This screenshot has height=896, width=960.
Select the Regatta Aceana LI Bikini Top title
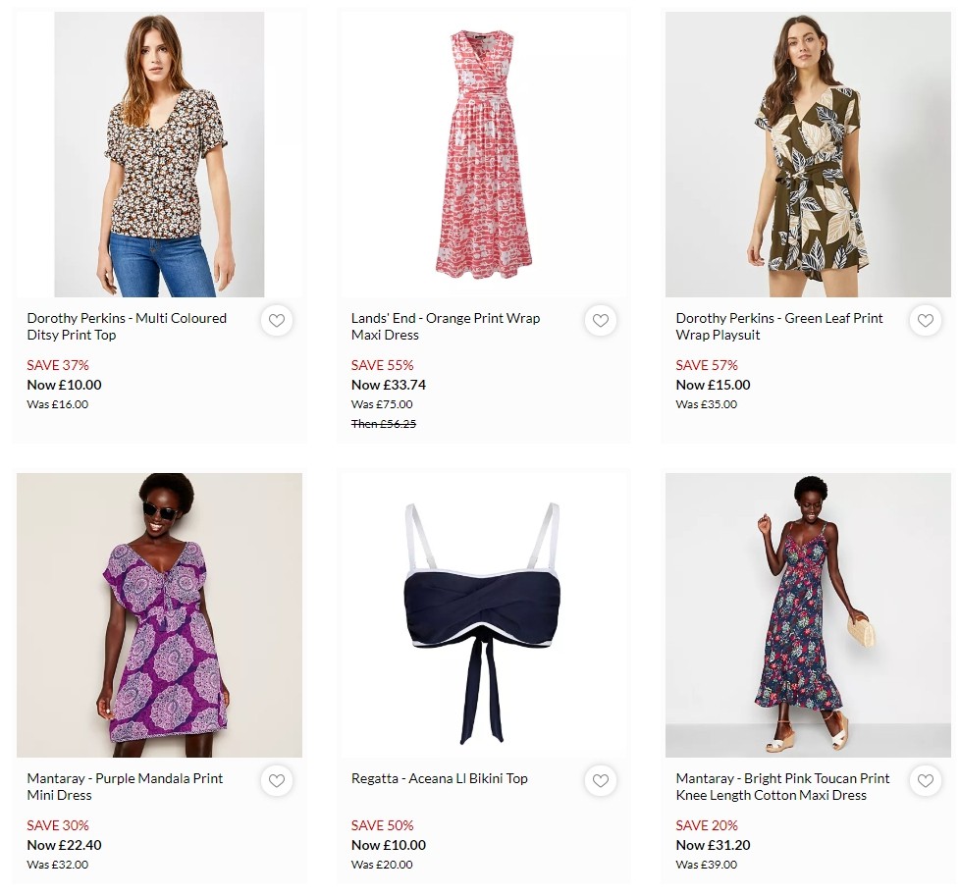440,778
